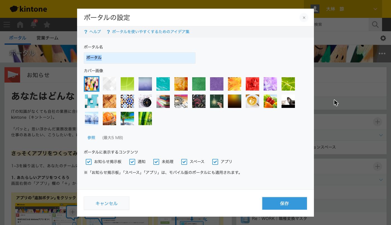Screen dimensions: 391x225
Task: Open the favorites star icon
Action: (47, 25)
